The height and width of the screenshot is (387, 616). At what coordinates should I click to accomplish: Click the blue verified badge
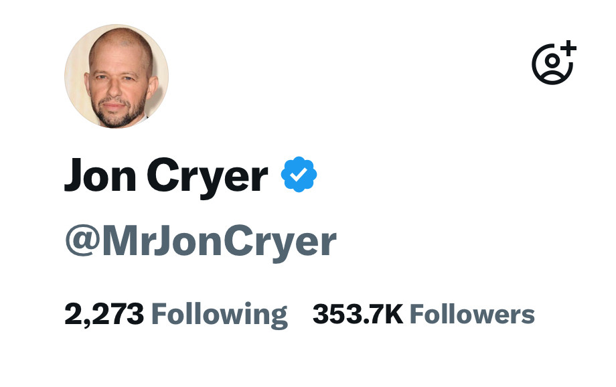[299, 174]
